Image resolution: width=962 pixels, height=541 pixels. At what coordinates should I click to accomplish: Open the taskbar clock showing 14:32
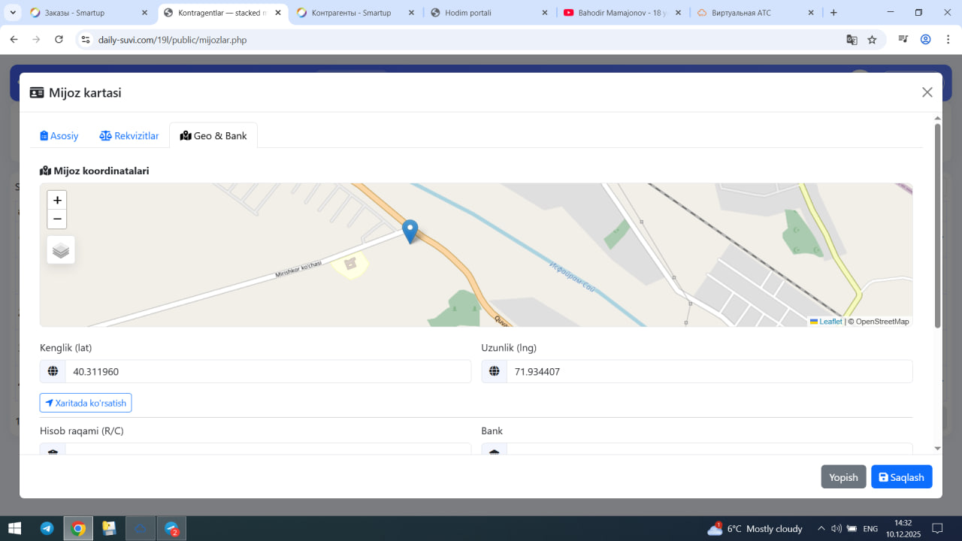[903, 528]
